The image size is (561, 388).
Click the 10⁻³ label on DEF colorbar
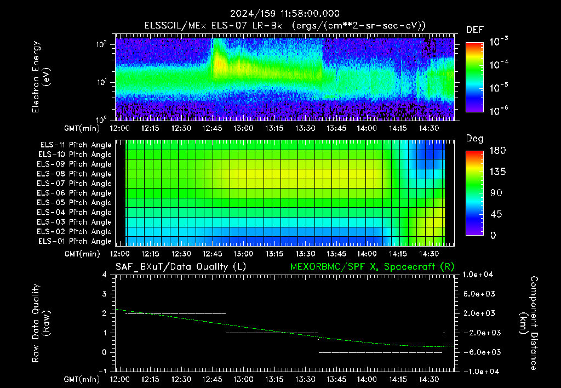tap(499, 41)
